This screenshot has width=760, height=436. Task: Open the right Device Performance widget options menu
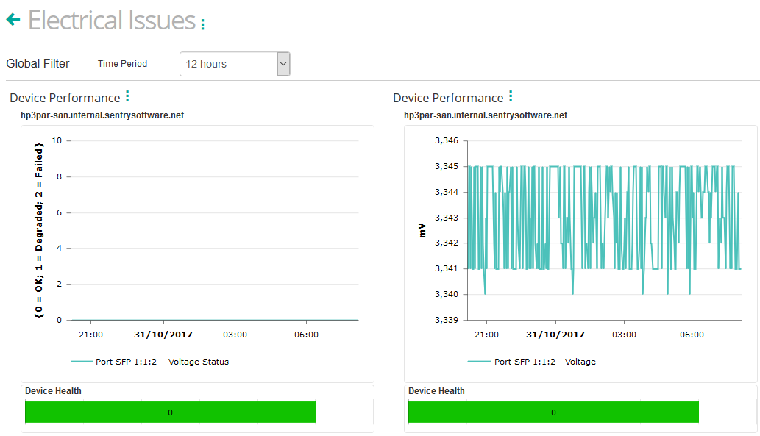(510, 96)
